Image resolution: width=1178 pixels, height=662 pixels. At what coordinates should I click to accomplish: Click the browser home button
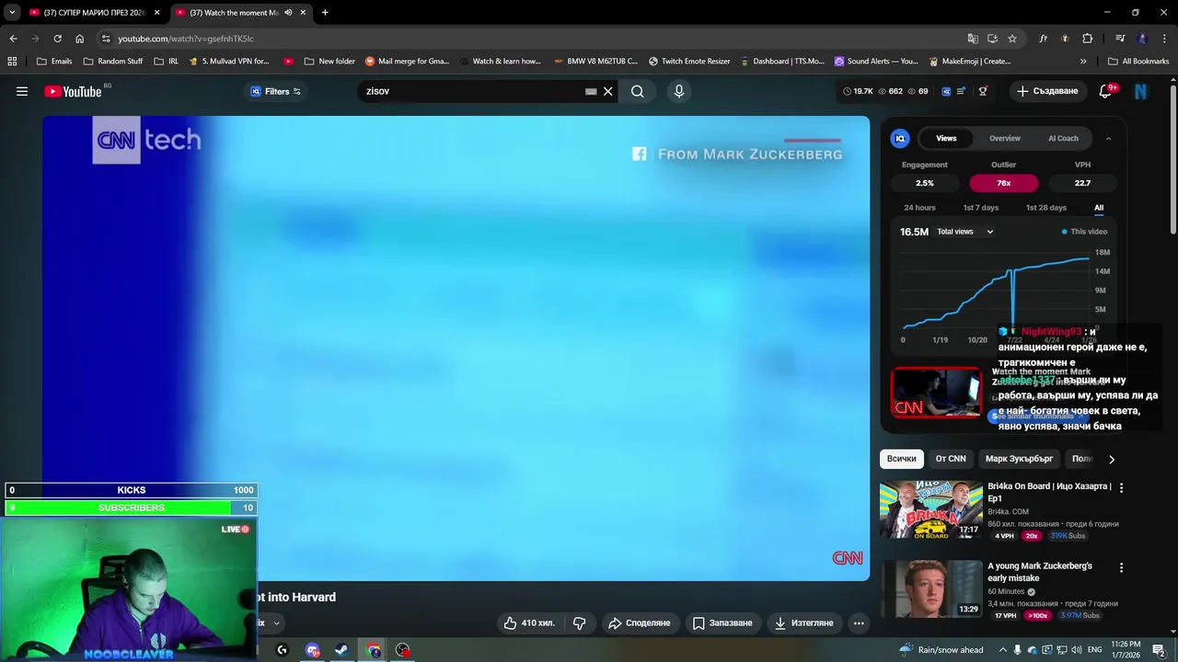pyautogui.click(x=79, y=39)
